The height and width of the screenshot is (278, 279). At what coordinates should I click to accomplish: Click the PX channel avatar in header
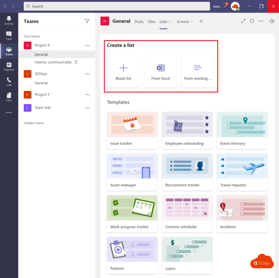tap(105, 21)
